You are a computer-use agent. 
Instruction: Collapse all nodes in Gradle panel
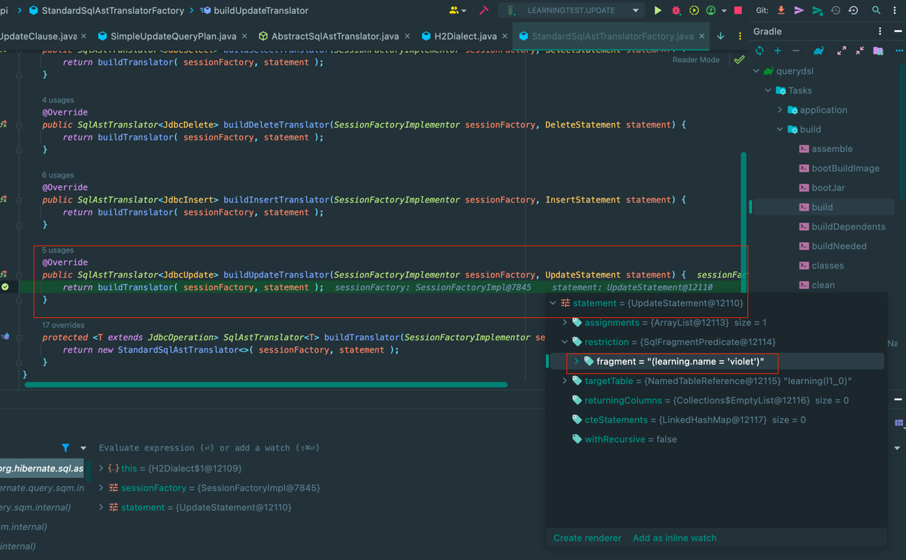coord(860,51)
